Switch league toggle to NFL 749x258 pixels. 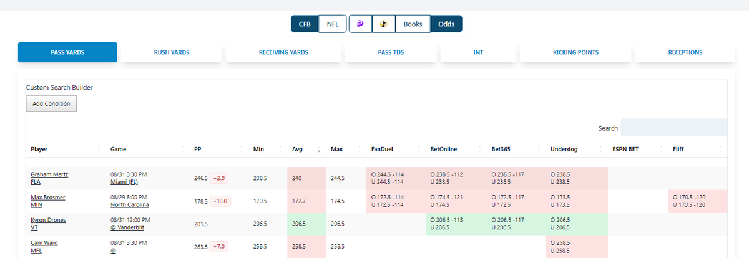[332, 24]
